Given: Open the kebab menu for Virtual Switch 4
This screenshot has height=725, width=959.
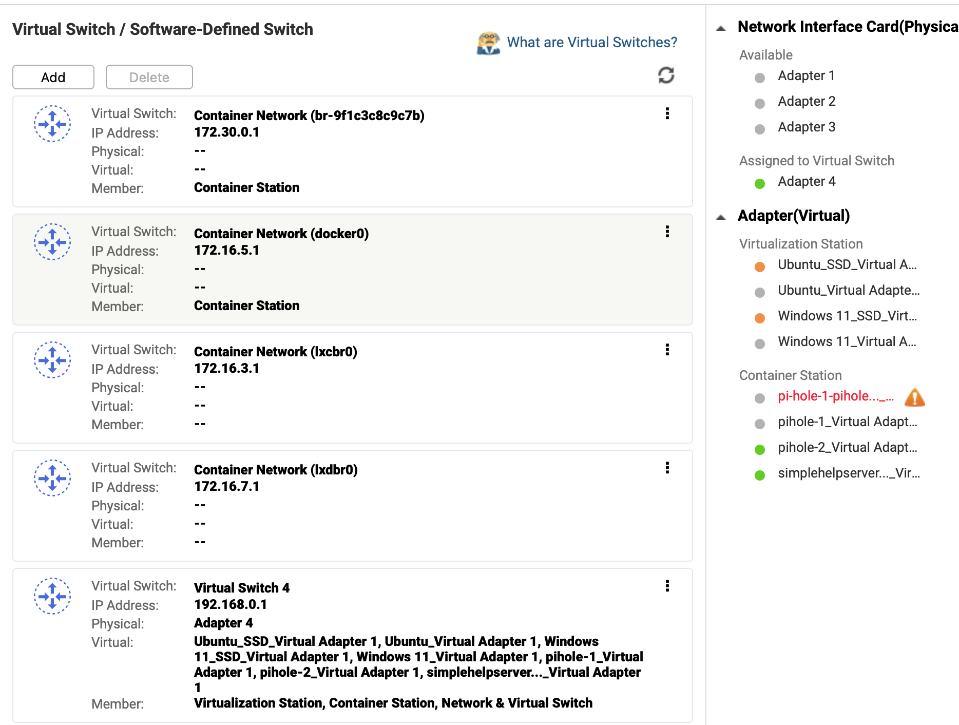Looking at the screenshot, I should pyautogui.click(x=667, y=586).
